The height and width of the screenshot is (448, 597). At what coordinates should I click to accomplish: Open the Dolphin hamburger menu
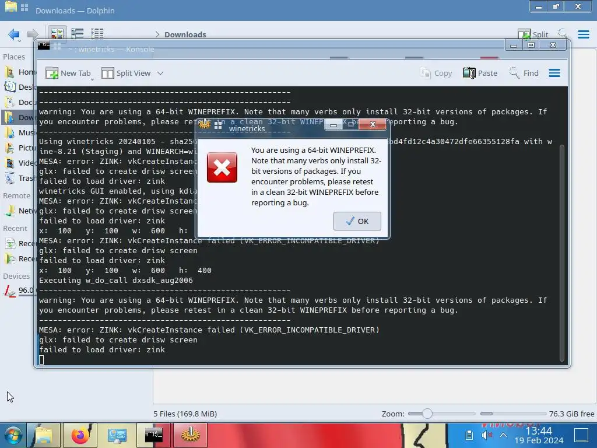(x=584, y=34)
